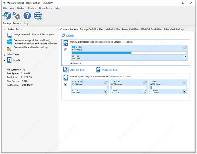Click the Refresh circular arrow icon

pos(63,35)
